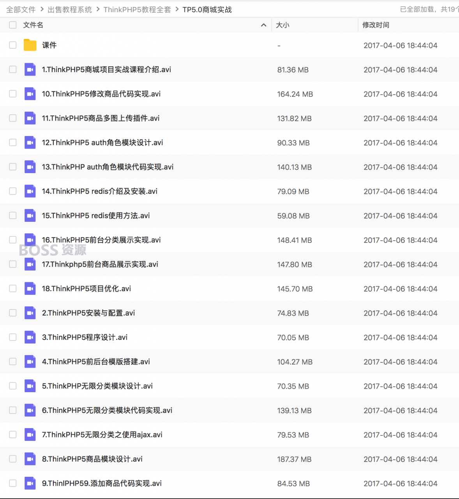Tick checkbox for 9.ThinlPHP59.添加商品代码实现.avi

(x=13, y=483)
